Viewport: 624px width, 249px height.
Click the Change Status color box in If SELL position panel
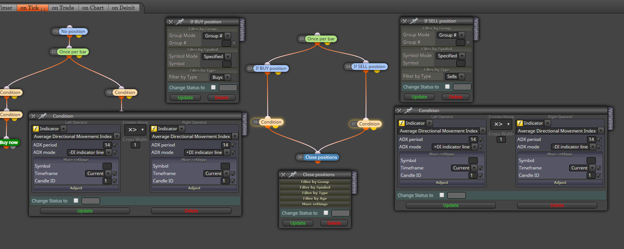point(462,87)
